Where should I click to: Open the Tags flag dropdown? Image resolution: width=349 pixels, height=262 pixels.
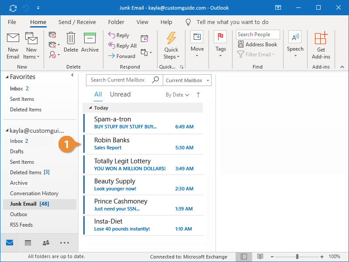221,44
